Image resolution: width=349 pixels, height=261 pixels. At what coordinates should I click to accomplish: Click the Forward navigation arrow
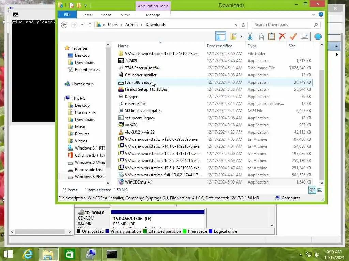(x=74, y=25)
